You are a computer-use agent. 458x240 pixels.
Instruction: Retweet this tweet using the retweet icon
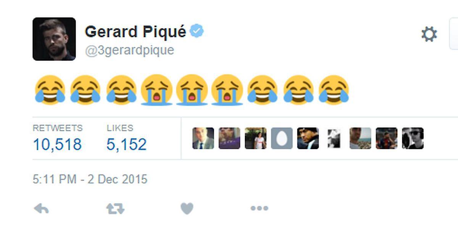115,208
